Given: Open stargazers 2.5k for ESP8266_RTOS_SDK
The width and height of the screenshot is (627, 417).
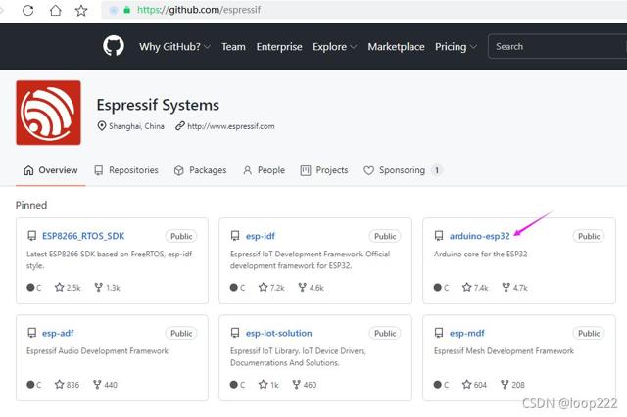Looking at the screenshot, I should (x=68, y=288).
